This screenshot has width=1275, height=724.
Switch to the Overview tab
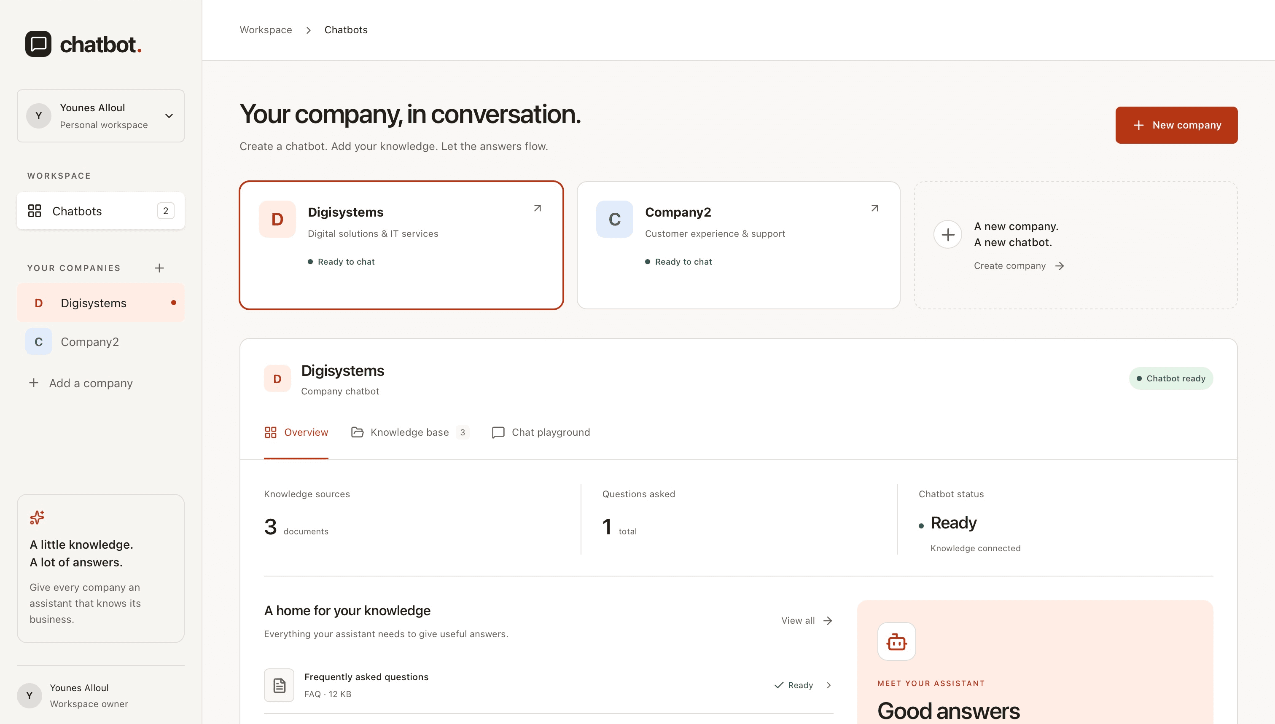[x=296, y=432]
